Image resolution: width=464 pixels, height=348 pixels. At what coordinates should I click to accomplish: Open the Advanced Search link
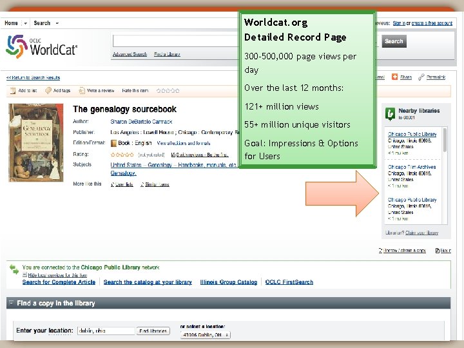[130, 54]
